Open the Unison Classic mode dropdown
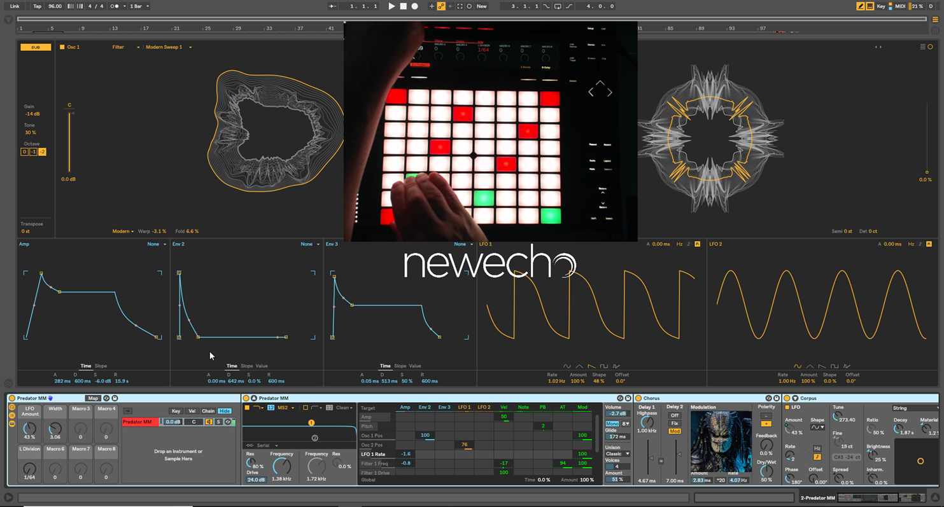This screenshot has height=507, width=944. click(617, 454)
